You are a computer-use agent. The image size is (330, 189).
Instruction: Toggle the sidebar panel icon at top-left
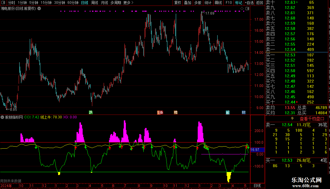pyautogui.click(x=3, y=3)
